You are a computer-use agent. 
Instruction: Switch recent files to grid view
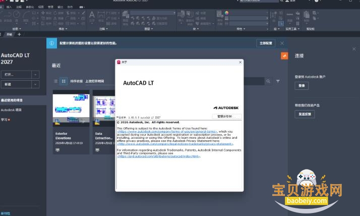(x=64, y=81)
